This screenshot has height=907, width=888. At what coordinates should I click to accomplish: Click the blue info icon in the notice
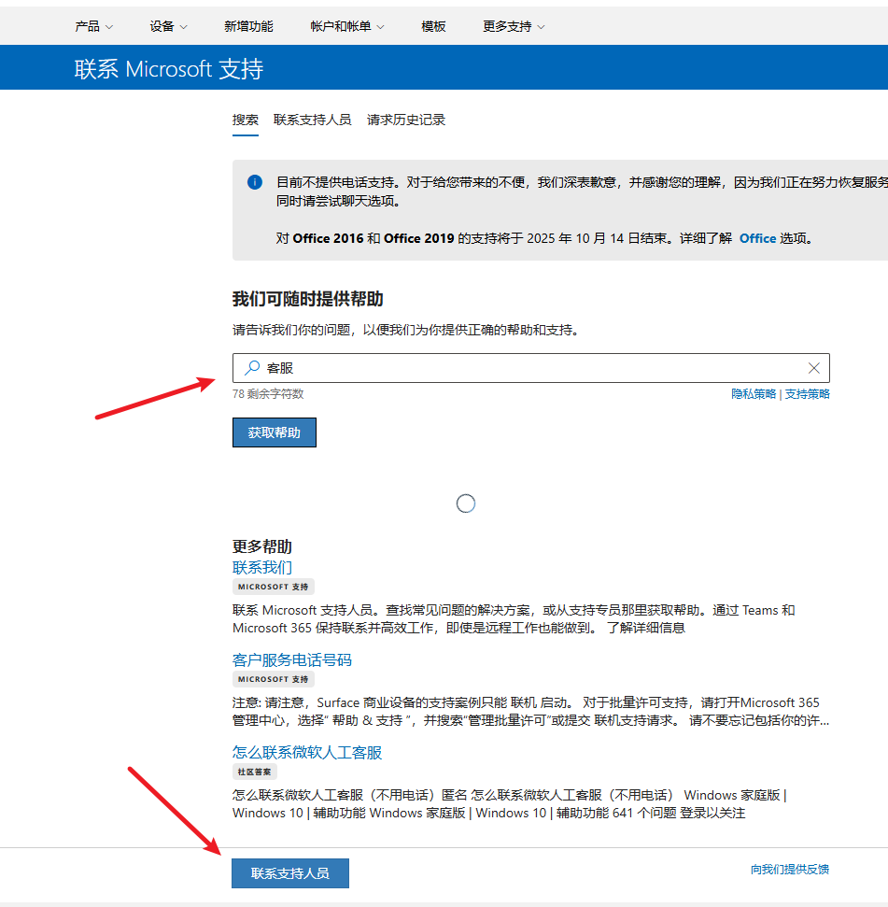click(x=255, y=182)
